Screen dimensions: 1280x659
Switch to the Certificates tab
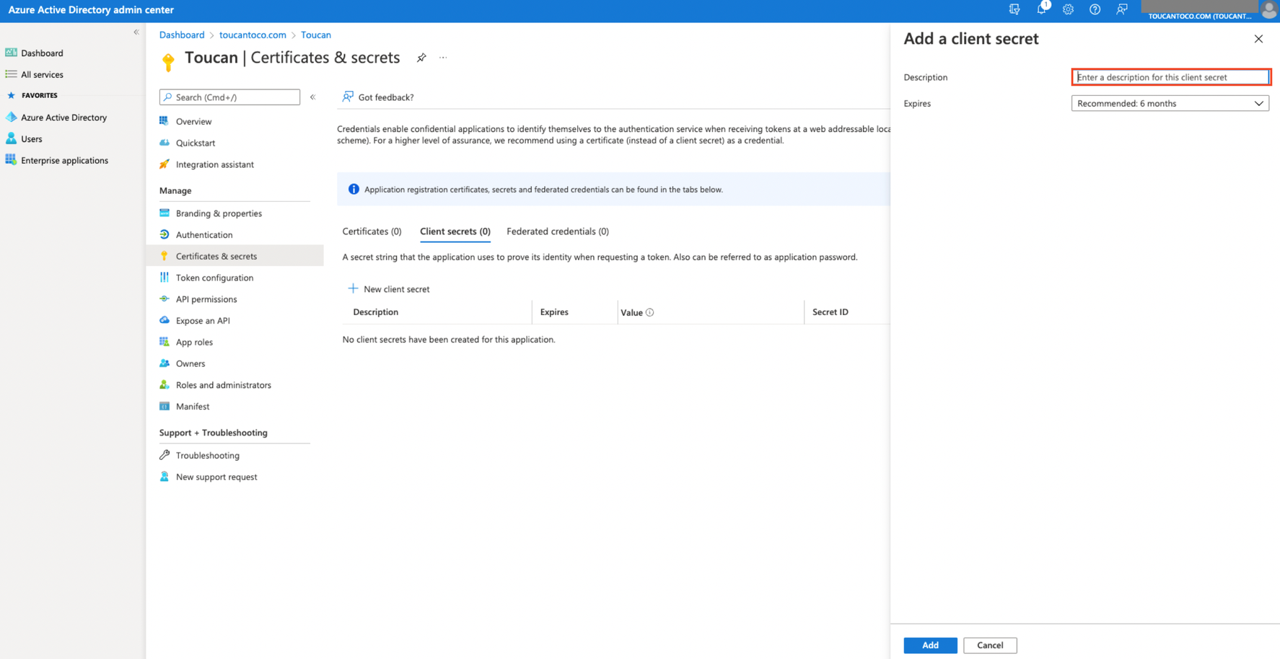[371, 231]
